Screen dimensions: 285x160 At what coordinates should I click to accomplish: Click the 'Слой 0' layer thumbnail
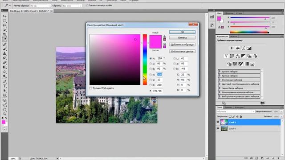(x=224, y=128)
